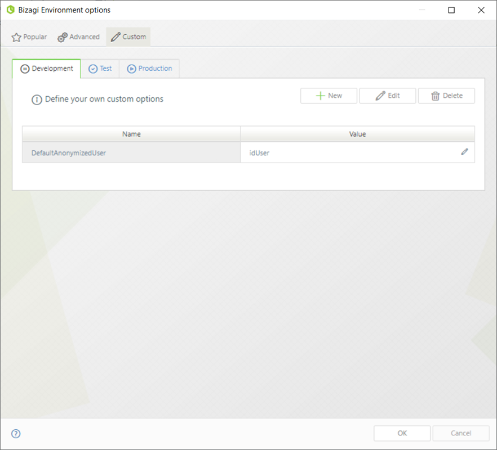Click the idUser value cell
This screenshot has width=497, height=450.
coord(357,152)
